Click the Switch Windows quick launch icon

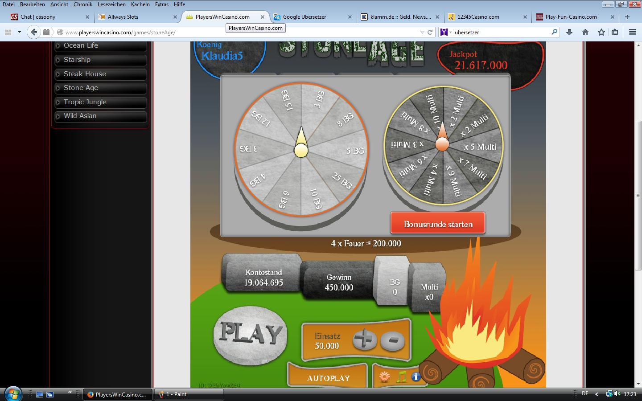point(50,394)
